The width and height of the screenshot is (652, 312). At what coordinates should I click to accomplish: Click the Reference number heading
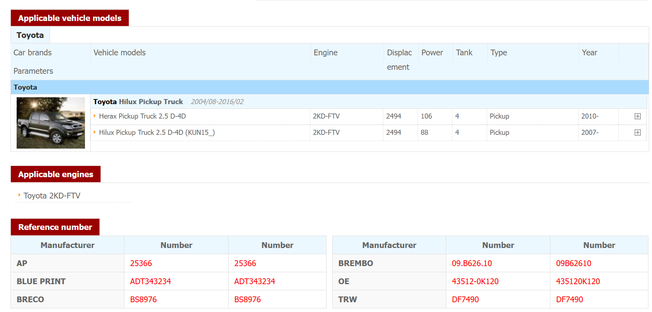tap(55, 227)
